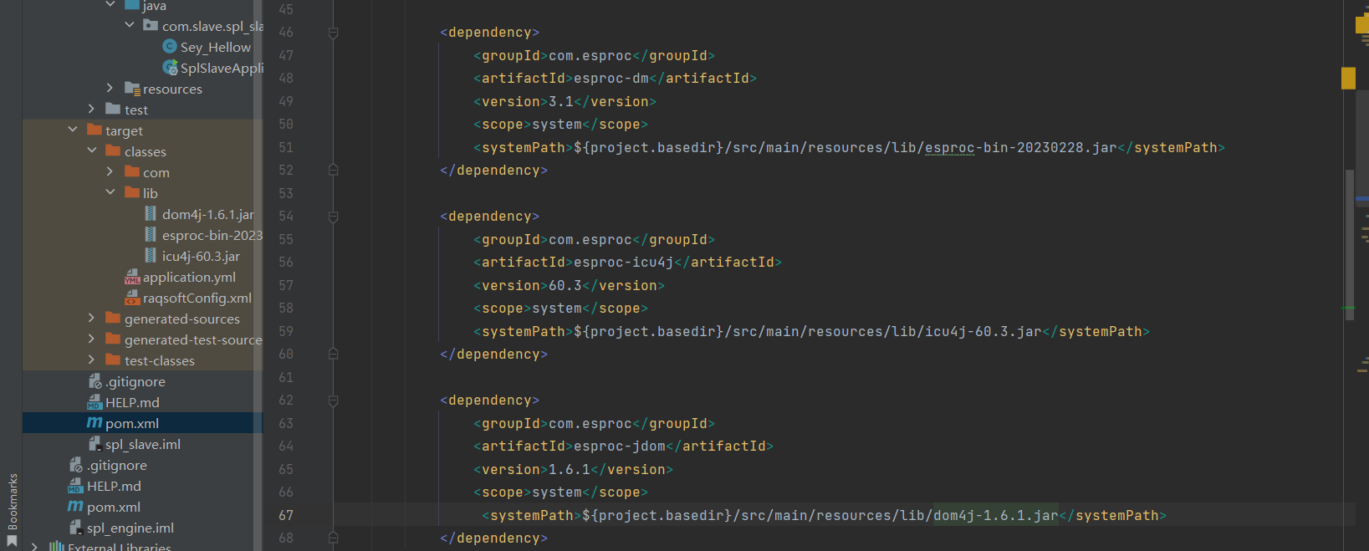Click the spl_engine.iml module file icon
The width and height of the screenshot is (1369, 551).
click(76, 528)
